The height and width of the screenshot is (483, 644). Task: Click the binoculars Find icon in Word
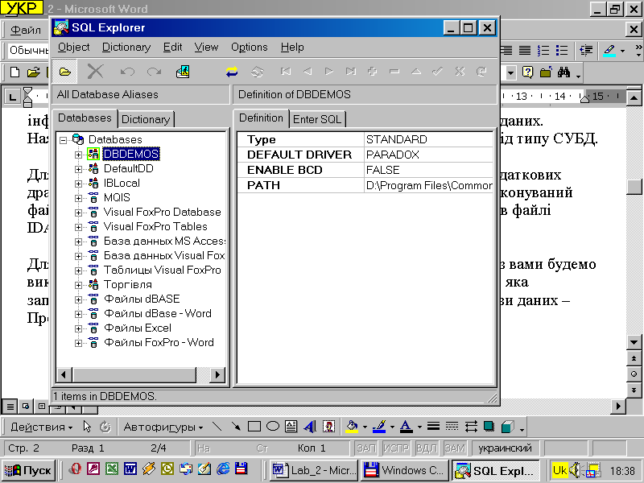pyautogui.click(x=564, y=72)
